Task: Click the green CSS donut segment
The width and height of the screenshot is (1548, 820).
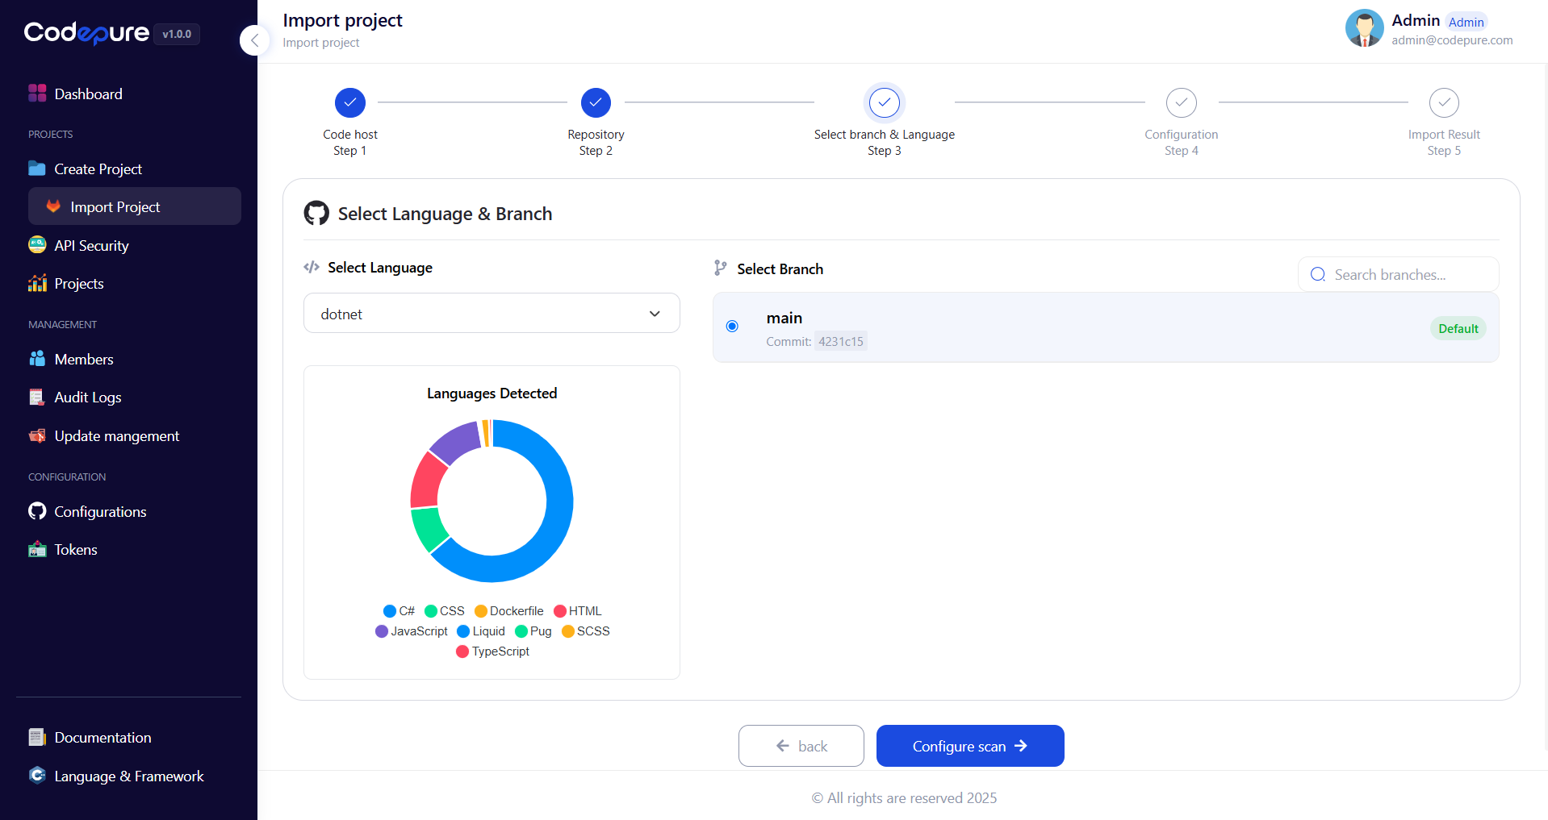Action: pos(429,529)
